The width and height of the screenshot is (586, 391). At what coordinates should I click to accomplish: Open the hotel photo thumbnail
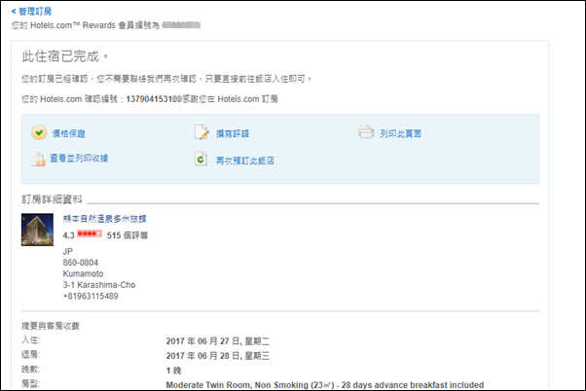click(x=37, y=230)
